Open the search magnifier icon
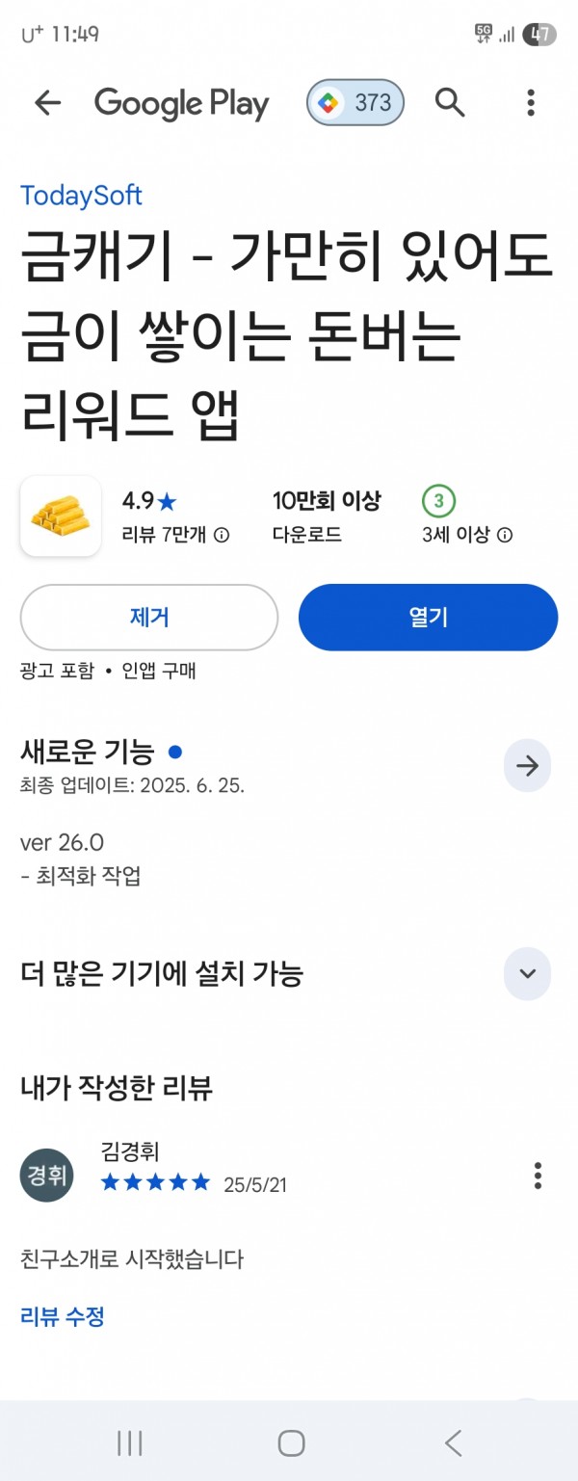This screenshot has width=578, height=1481. [450, 102]
